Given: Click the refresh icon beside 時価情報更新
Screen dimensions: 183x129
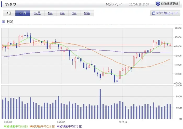Looking at the screenshot, I should [158, 4].
